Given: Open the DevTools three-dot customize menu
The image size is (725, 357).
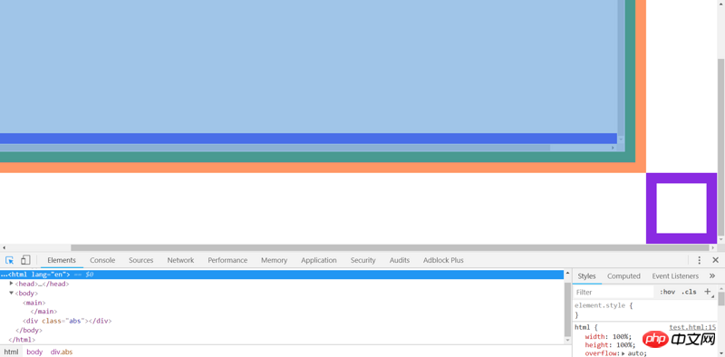Looking at the screenshot, I should 699,260.
